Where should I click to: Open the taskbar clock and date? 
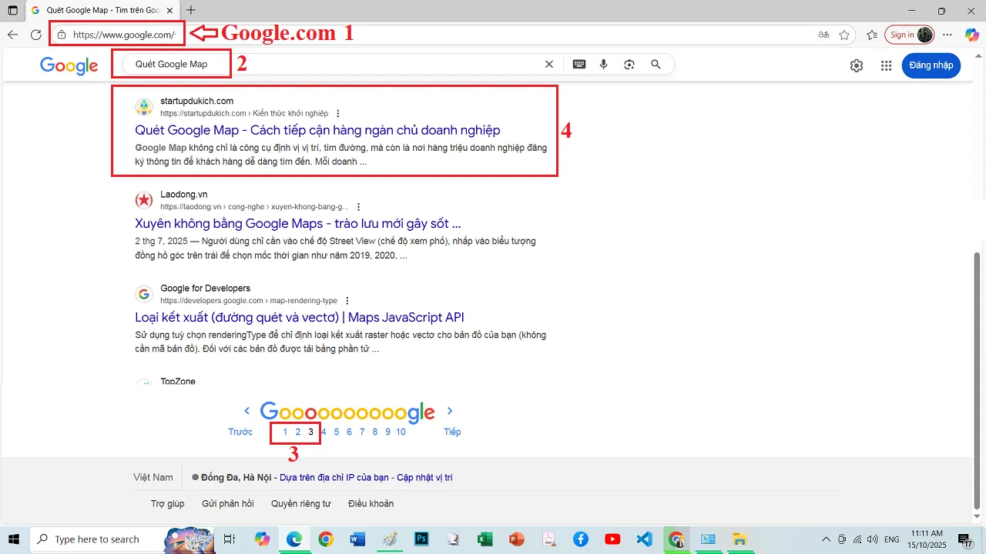[926, 539]
